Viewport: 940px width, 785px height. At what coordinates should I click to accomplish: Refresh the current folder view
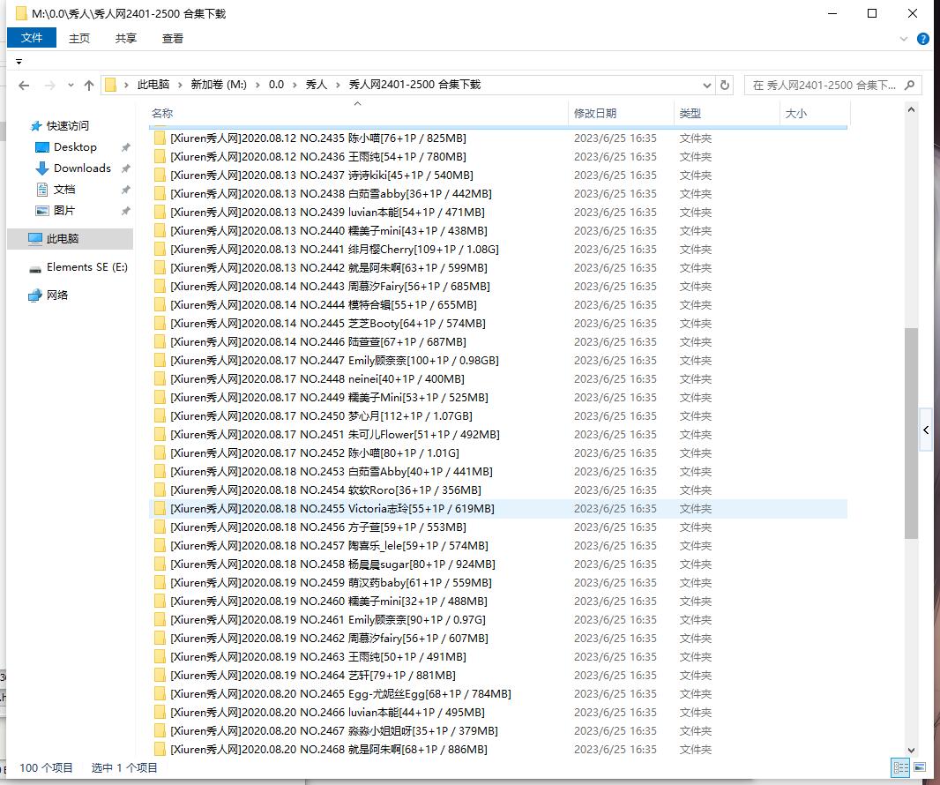click(725, 86)
